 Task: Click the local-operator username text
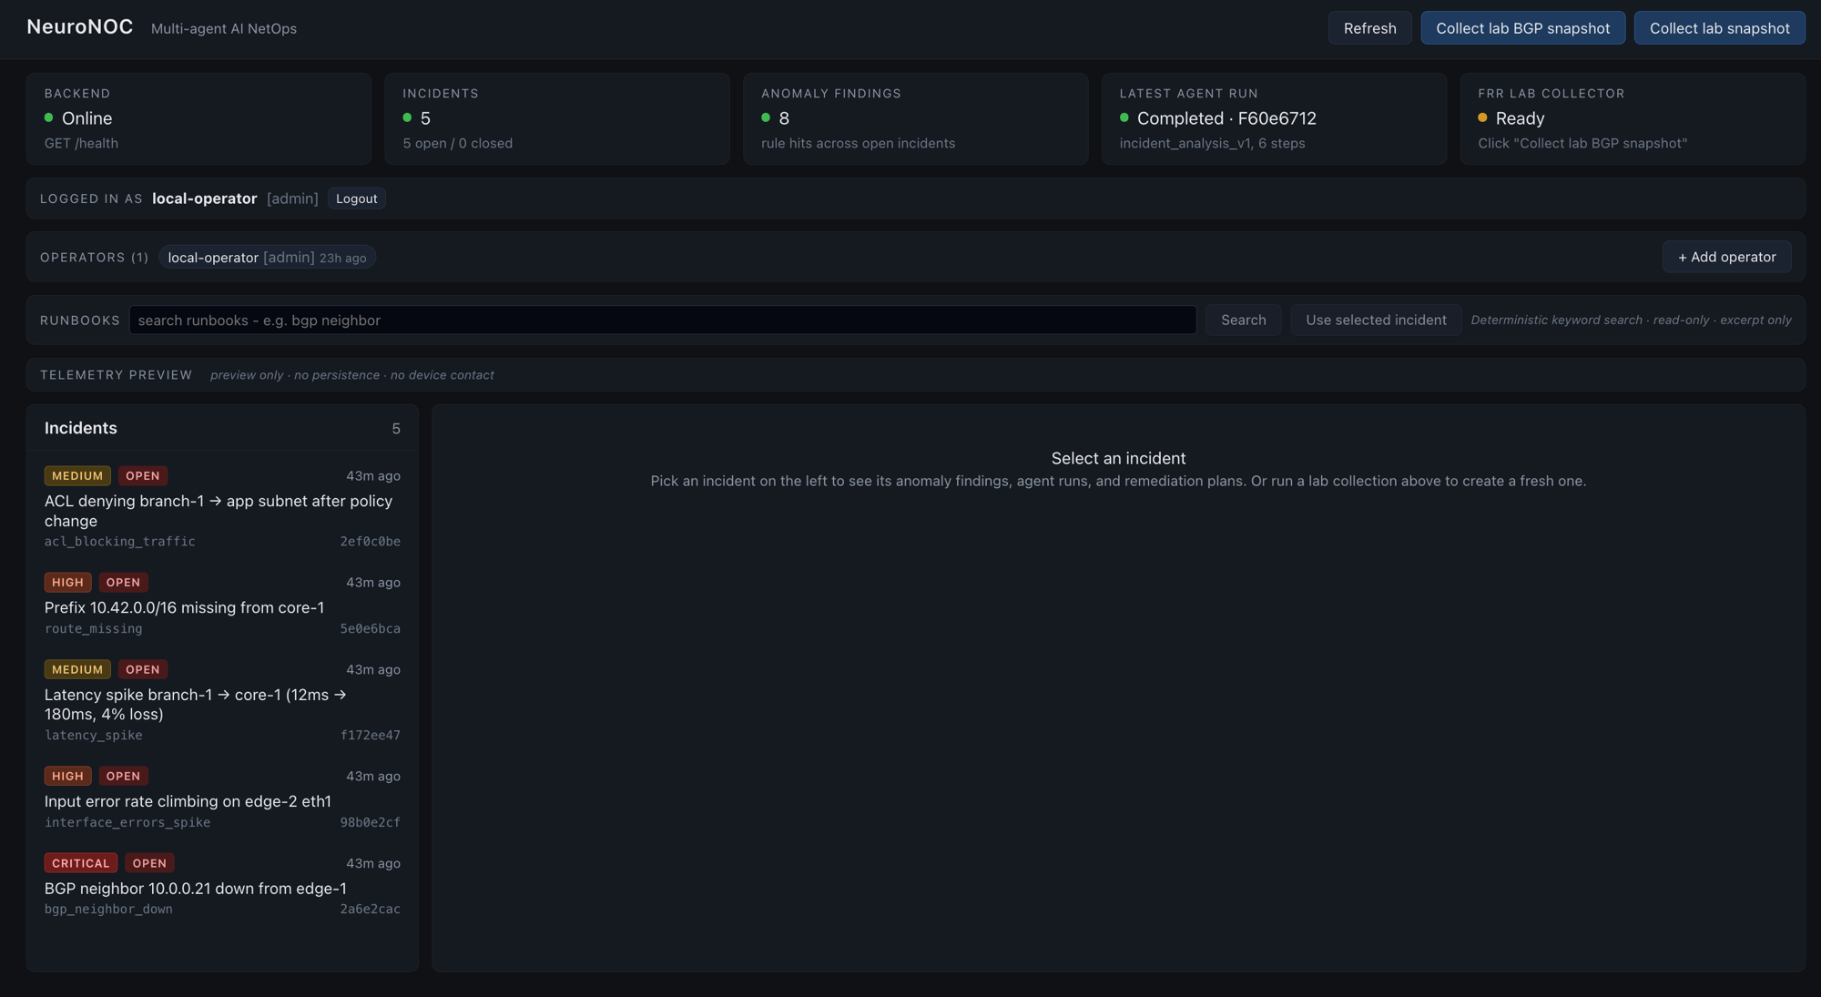205,198
